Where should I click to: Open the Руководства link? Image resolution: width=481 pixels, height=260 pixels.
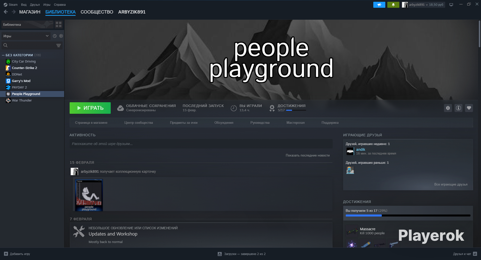coord(260,123)
